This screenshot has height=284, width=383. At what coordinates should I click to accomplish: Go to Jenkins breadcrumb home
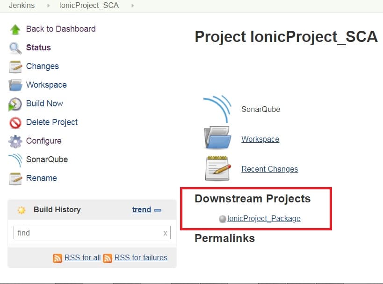pos(22,5)
